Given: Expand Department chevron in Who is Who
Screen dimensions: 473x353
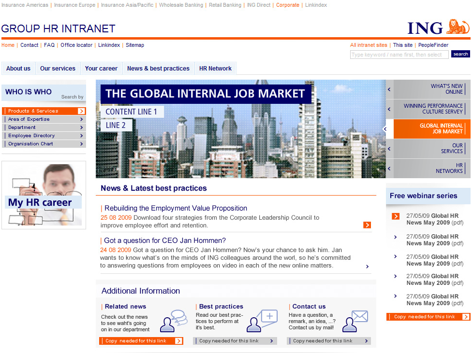Looking at the screenshot, I should [x=81, y=127].
